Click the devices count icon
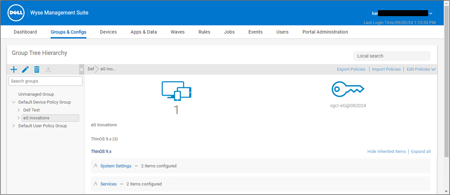 point(177,91)
